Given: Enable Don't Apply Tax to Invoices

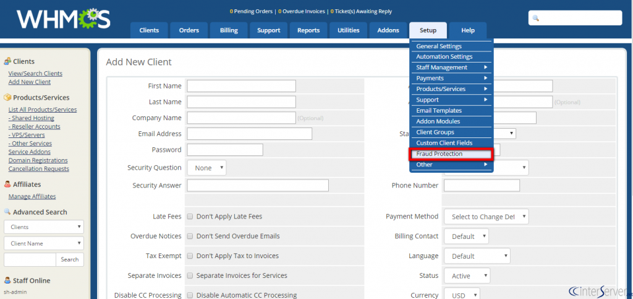Looking at the screenshot, I should [x=190, y=256].
